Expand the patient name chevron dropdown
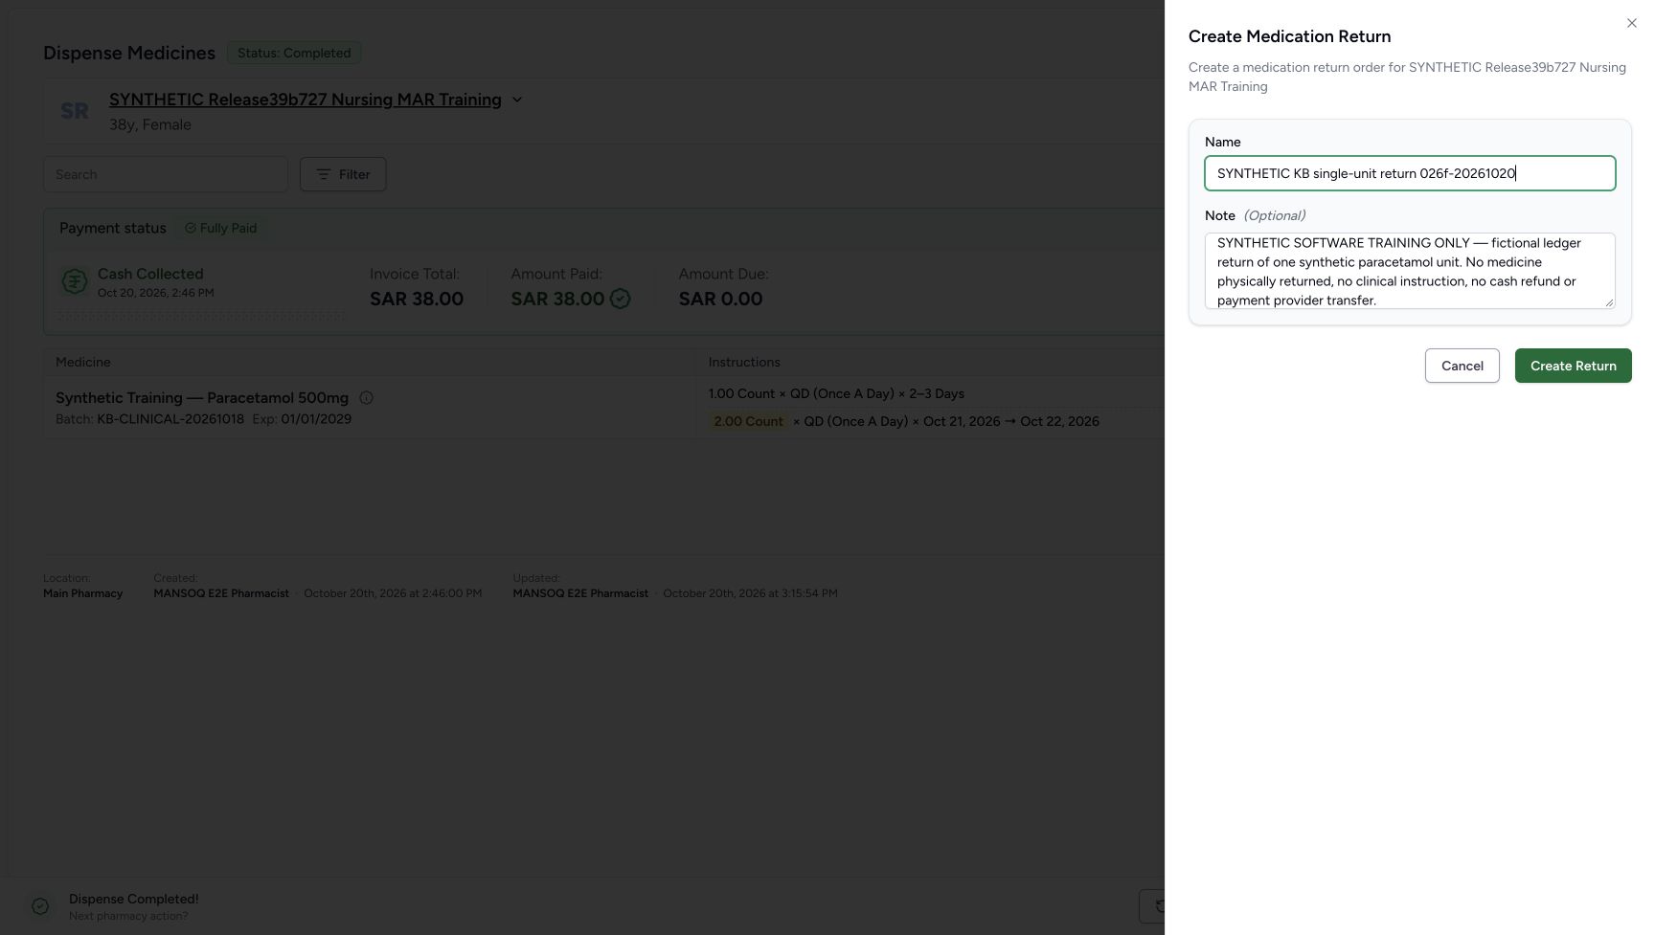This screenshot has height=935, width=1655. coord(517,100)
